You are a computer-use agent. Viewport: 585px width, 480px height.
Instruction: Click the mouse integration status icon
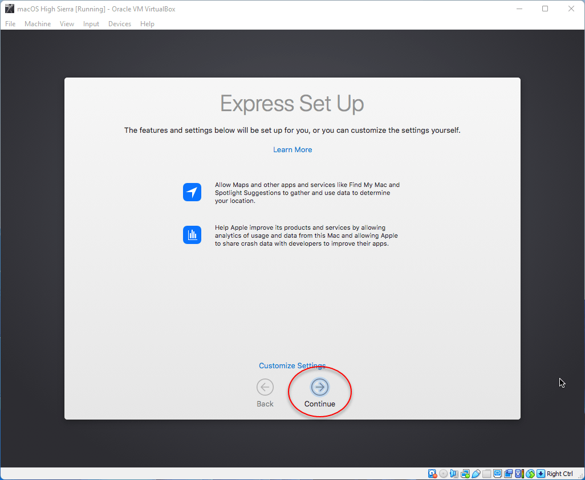tap(530, 474)
